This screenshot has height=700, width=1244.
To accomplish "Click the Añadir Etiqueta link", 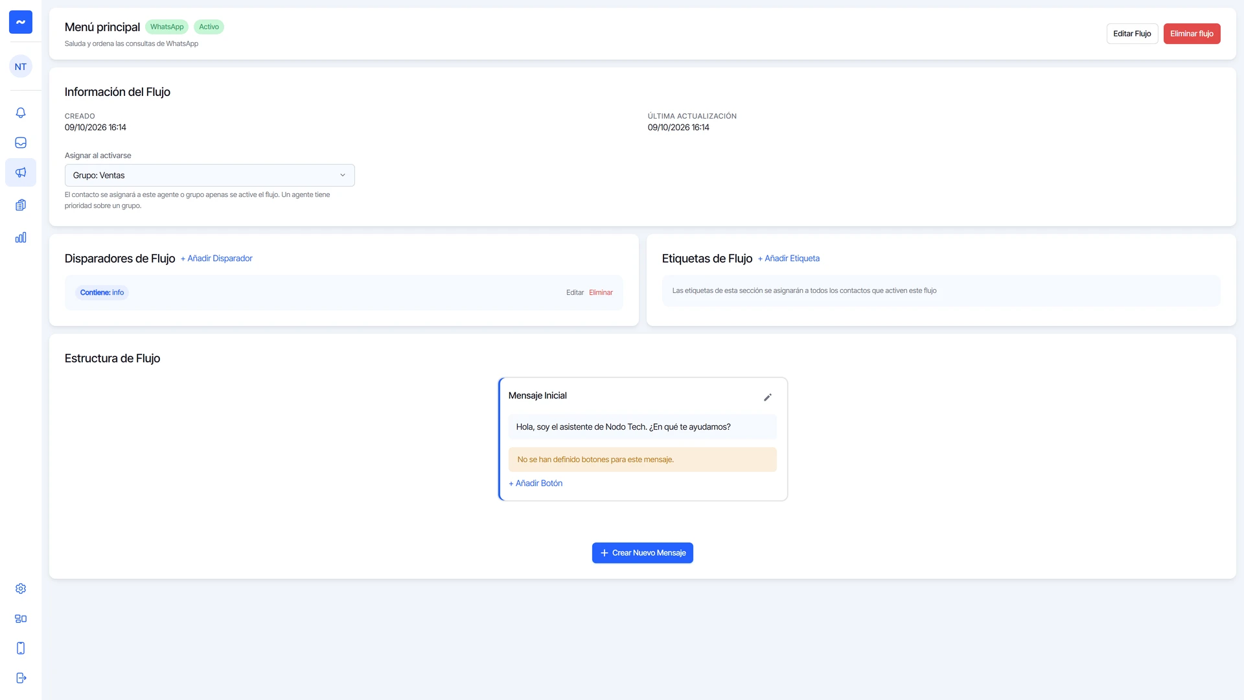I will point(789,258).
